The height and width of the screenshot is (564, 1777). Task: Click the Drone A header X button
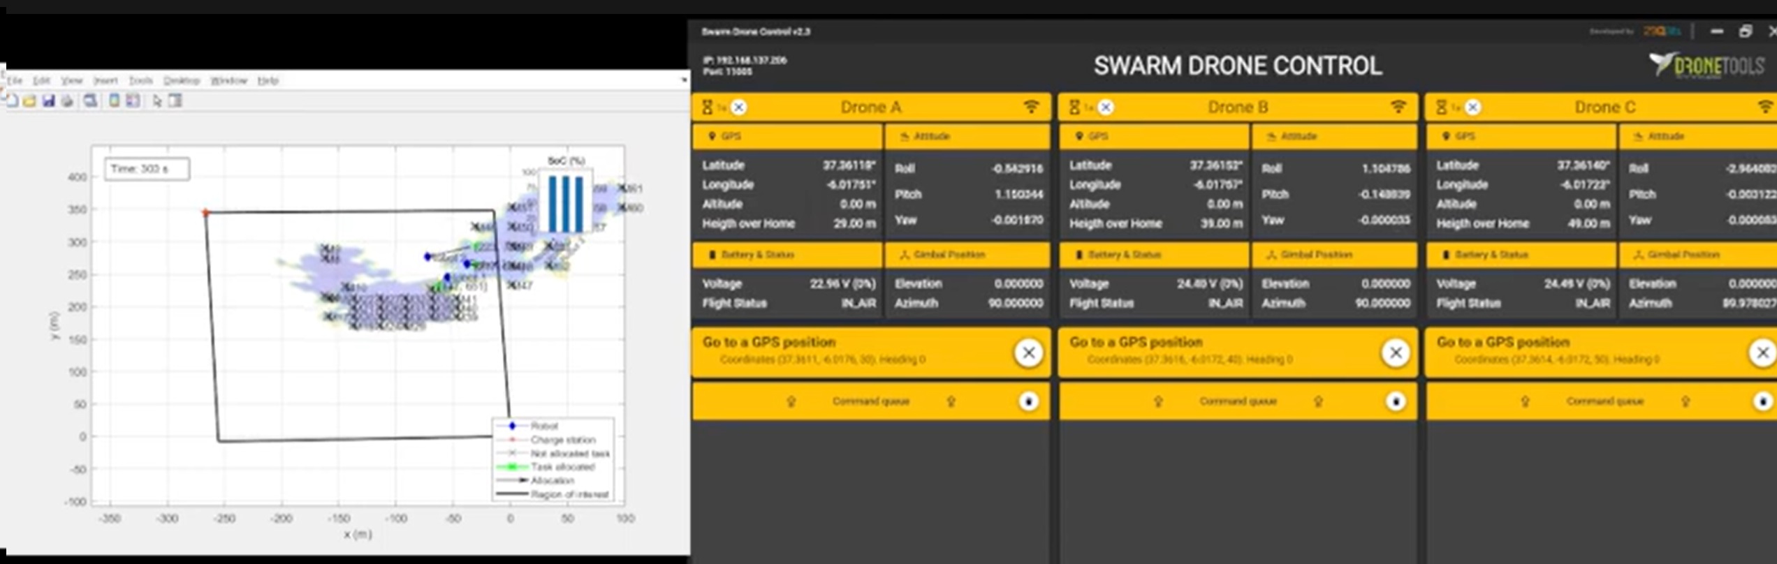point(738,107)
